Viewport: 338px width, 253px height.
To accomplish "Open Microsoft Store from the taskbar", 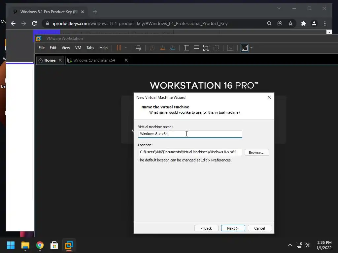I will click(x=54, y=245).
